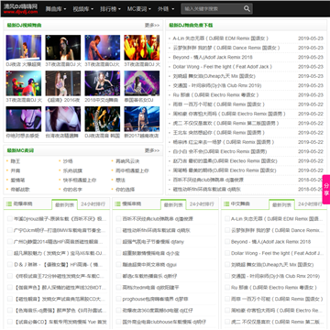The width and height of the screenshot is (330, 330).
Task: Click 更多>> in the 最新MC麦词 header
Action: pos(152,150)
